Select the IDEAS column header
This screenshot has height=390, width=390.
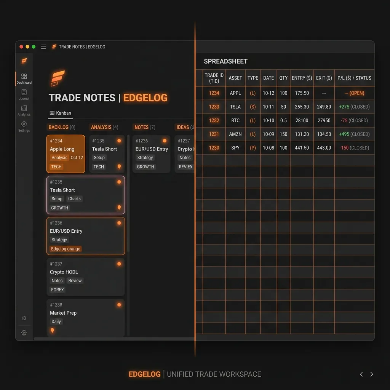[x=185, y=127]
